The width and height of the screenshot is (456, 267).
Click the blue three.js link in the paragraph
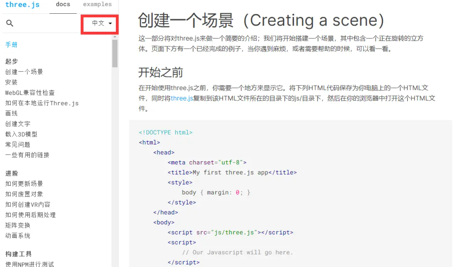[182, 98]
